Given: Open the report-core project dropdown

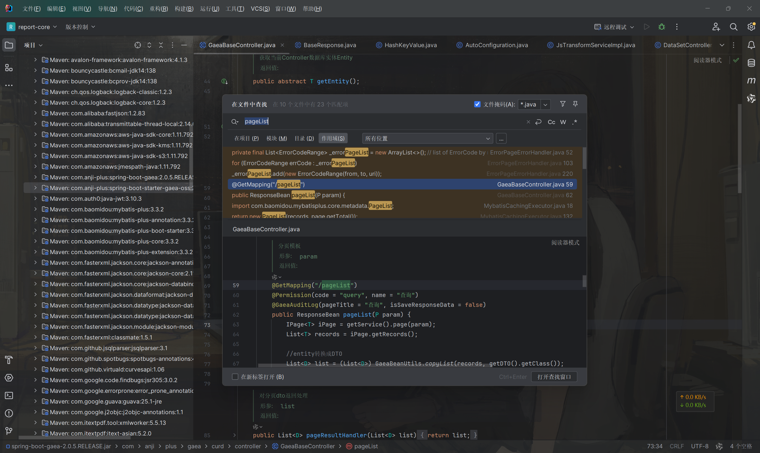Looking at the screenshot, I should pos(32,27).
